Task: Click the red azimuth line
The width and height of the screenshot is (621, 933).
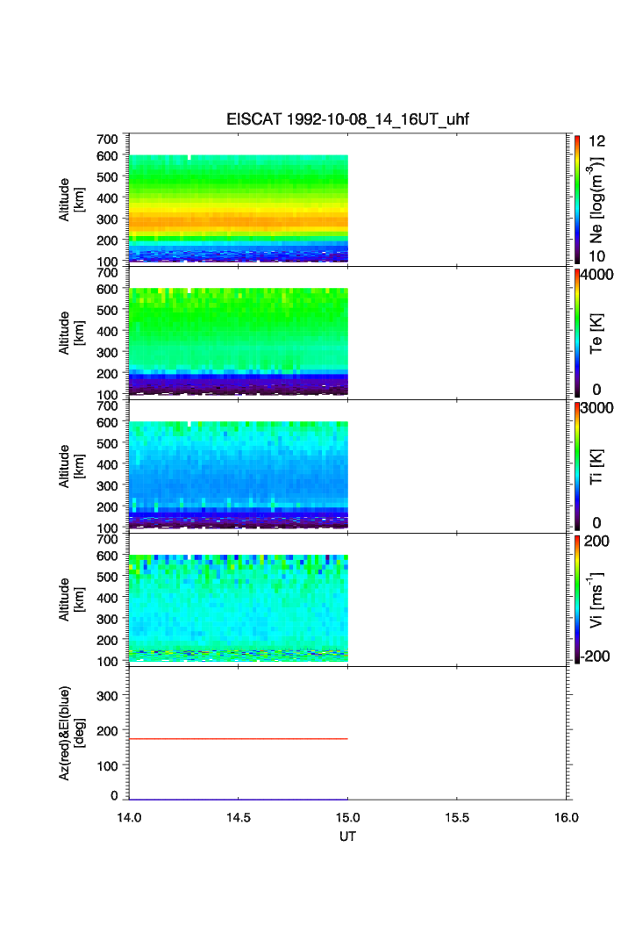Action: click(x=238, y=739)
